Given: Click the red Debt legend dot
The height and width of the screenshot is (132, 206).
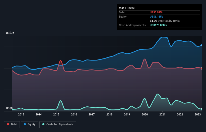Looking at the screenshot, I should 8,124.
